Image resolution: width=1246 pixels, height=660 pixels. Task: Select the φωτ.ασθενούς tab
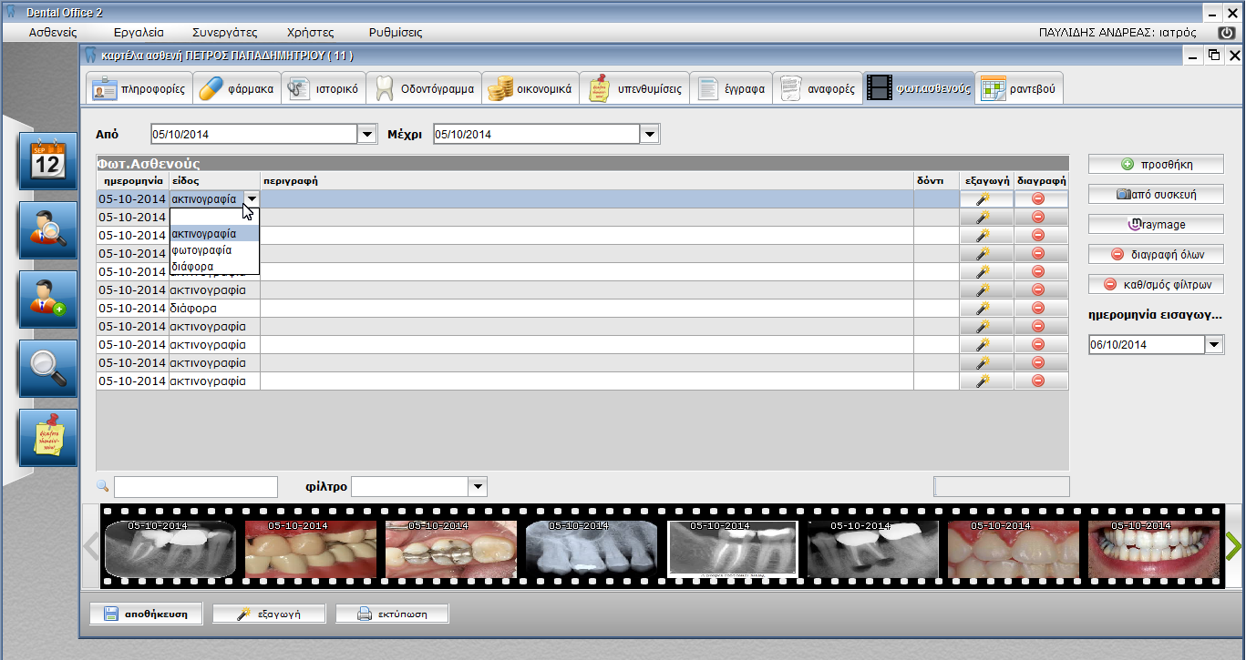click(x=919, y=89)
